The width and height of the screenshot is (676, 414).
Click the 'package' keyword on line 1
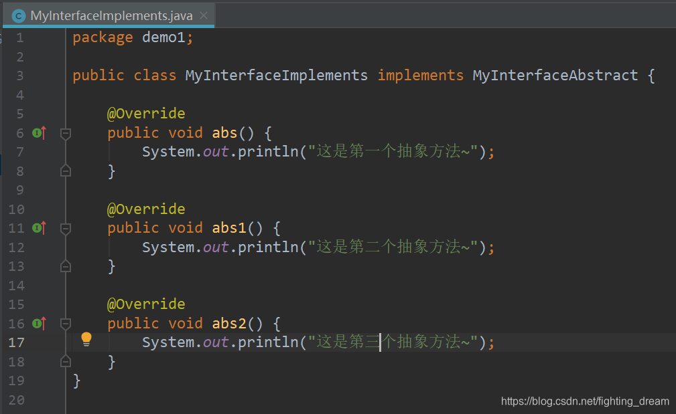coord(103,38)
